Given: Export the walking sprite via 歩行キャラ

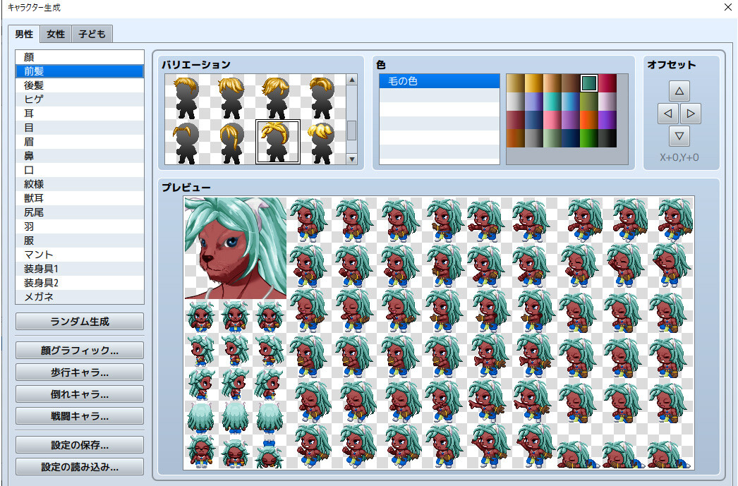Looking at the screenshot, I should (x=79, y=372).
